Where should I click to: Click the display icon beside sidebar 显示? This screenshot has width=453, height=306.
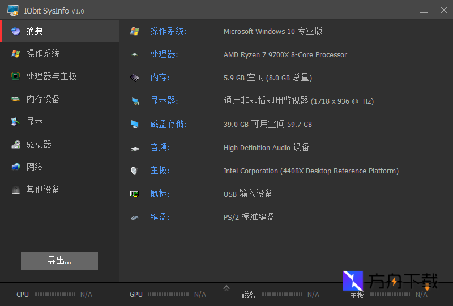[x=16, y=121]
